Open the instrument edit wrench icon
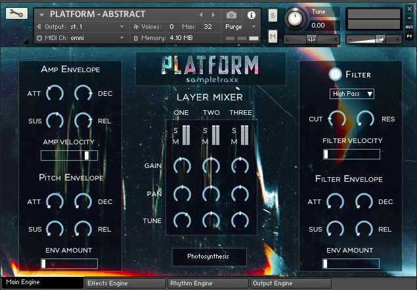The width and height of the screenshot is (417, 290). [17, 13]
